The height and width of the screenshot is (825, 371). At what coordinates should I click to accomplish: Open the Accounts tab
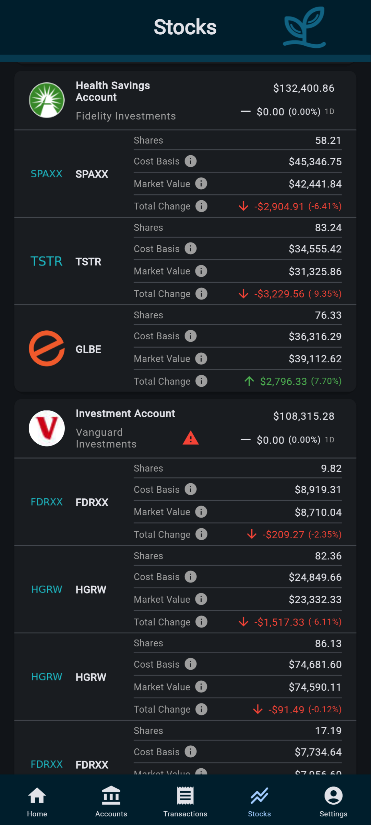[x=111, y=802]
